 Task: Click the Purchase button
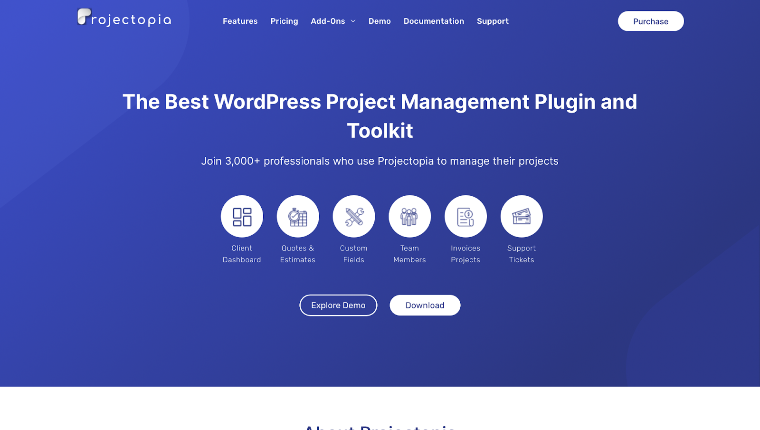tap(651, 21)
